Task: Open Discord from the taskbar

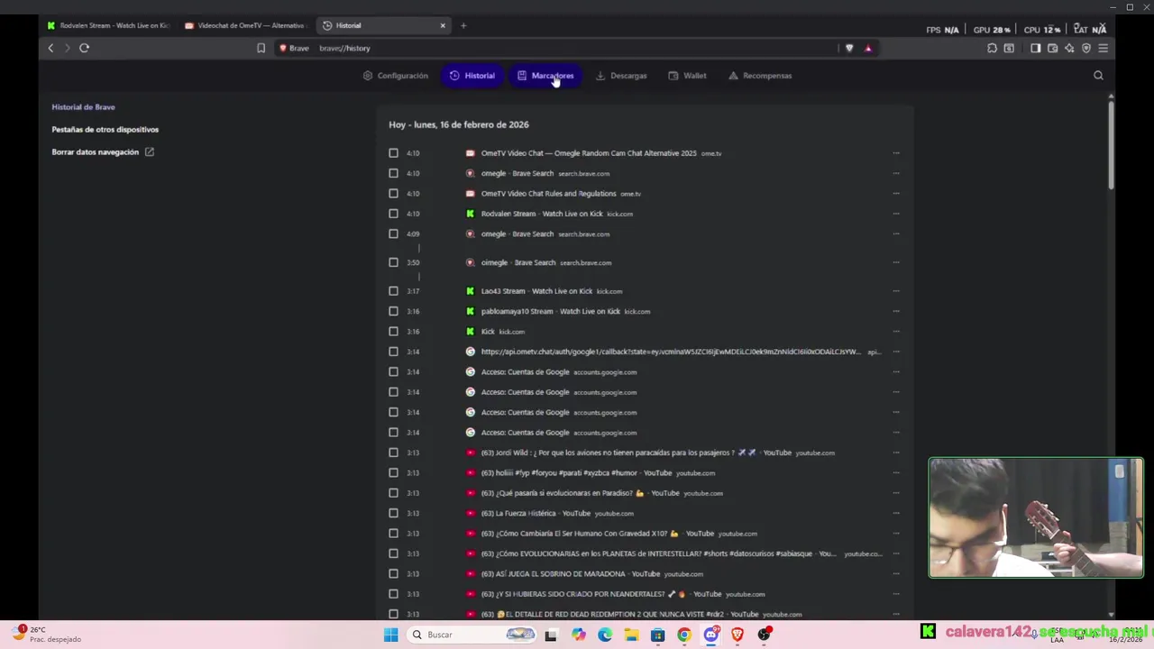Action: point(711,635)
